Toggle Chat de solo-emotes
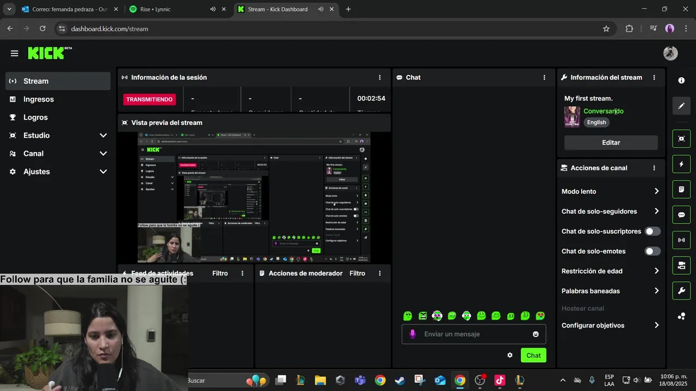Viewport: 696px width, 391px height. coord(652,251)
